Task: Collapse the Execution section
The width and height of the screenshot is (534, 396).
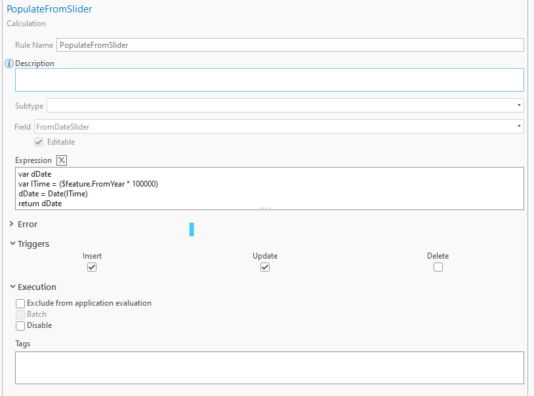Action: [12, 287]
